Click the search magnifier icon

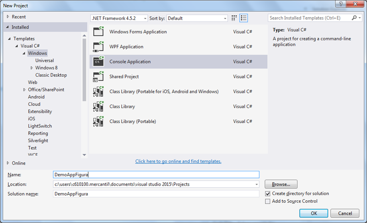[x=354, y=18]
